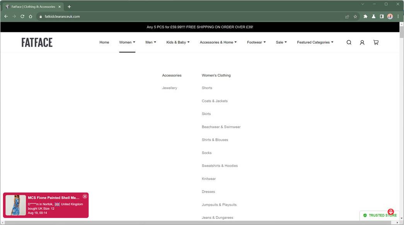Viewport: 404px width, 225px height.
Task: Click the FATFACE logo
Action: click(37, 42)
